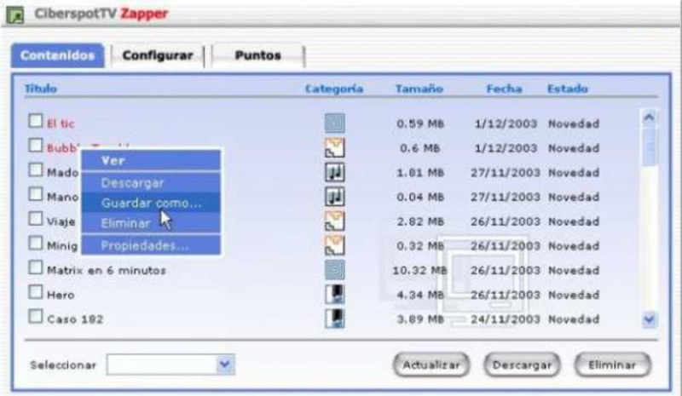Open Propiedades... from context menu
682x396 pixels.
point(151,245)
